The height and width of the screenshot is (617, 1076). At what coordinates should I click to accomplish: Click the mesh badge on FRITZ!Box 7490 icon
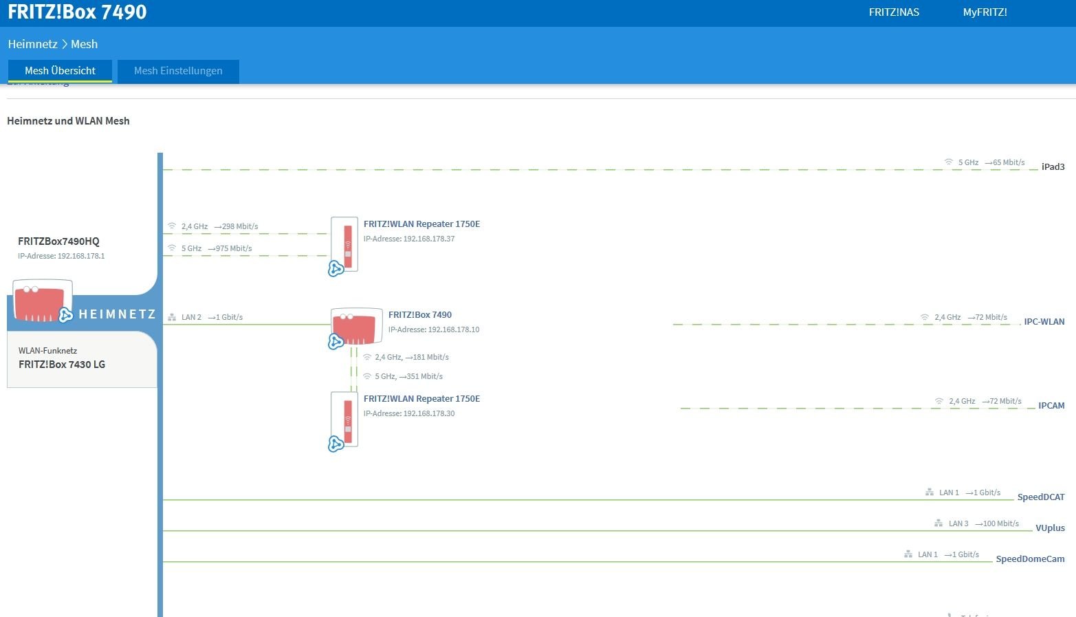pyautogui.click(x=336, y=341)
